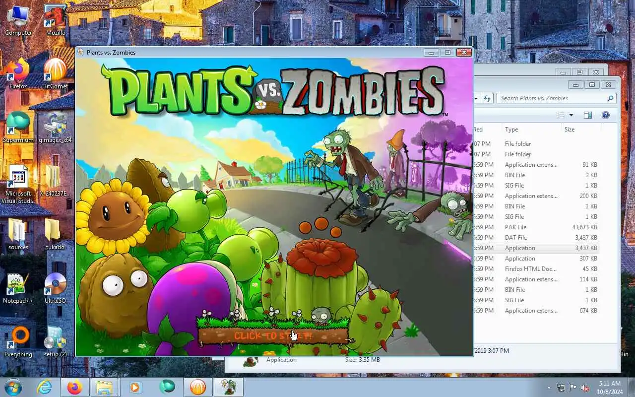Click the magnifier icon in Explorer search

click(610, 98)
